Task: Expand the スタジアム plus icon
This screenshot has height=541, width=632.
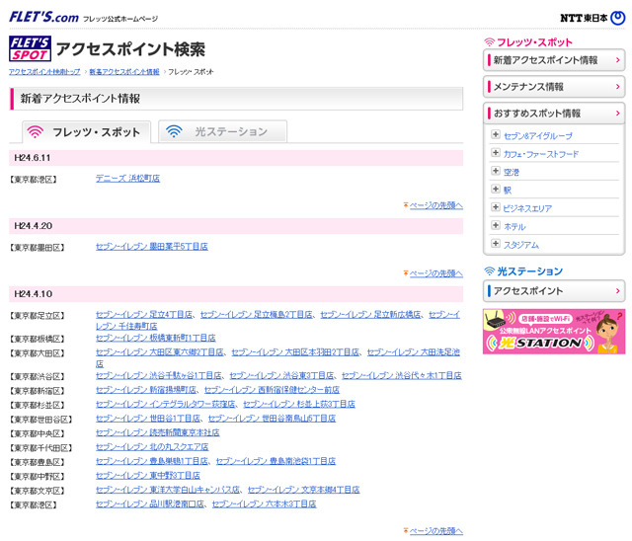Action: 496,243
